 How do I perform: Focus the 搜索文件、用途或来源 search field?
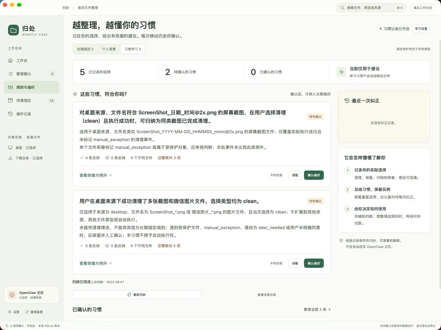point(372,8)
